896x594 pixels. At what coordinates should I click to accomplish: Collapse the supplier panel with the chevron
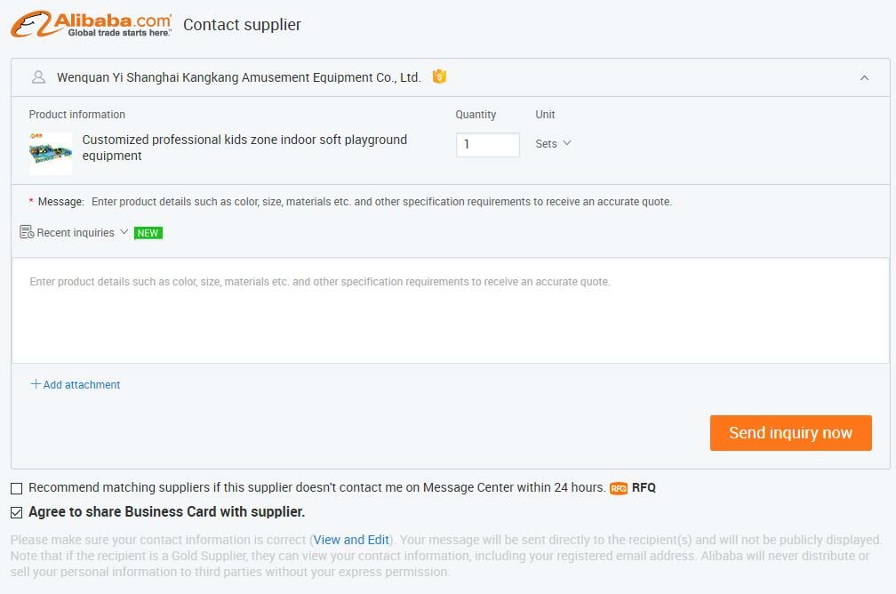864,77
